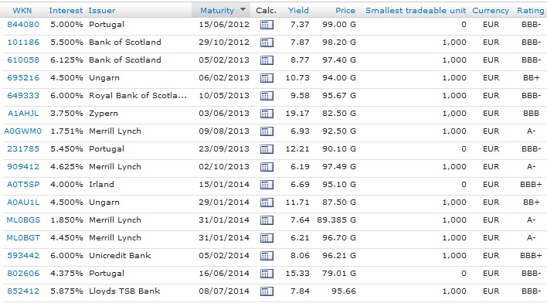Click yield value 15.33
547x303 pixels.
pyautogui.click(x=297, y=274)
